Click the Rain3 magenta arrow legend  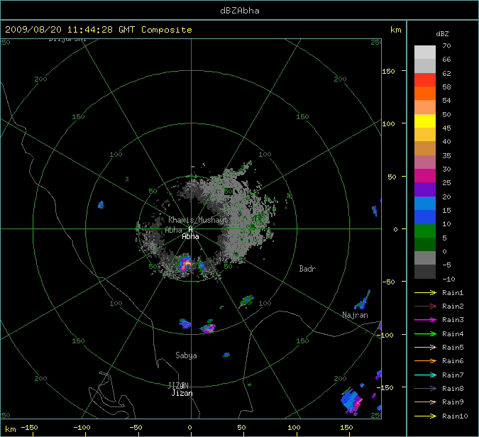426,320
